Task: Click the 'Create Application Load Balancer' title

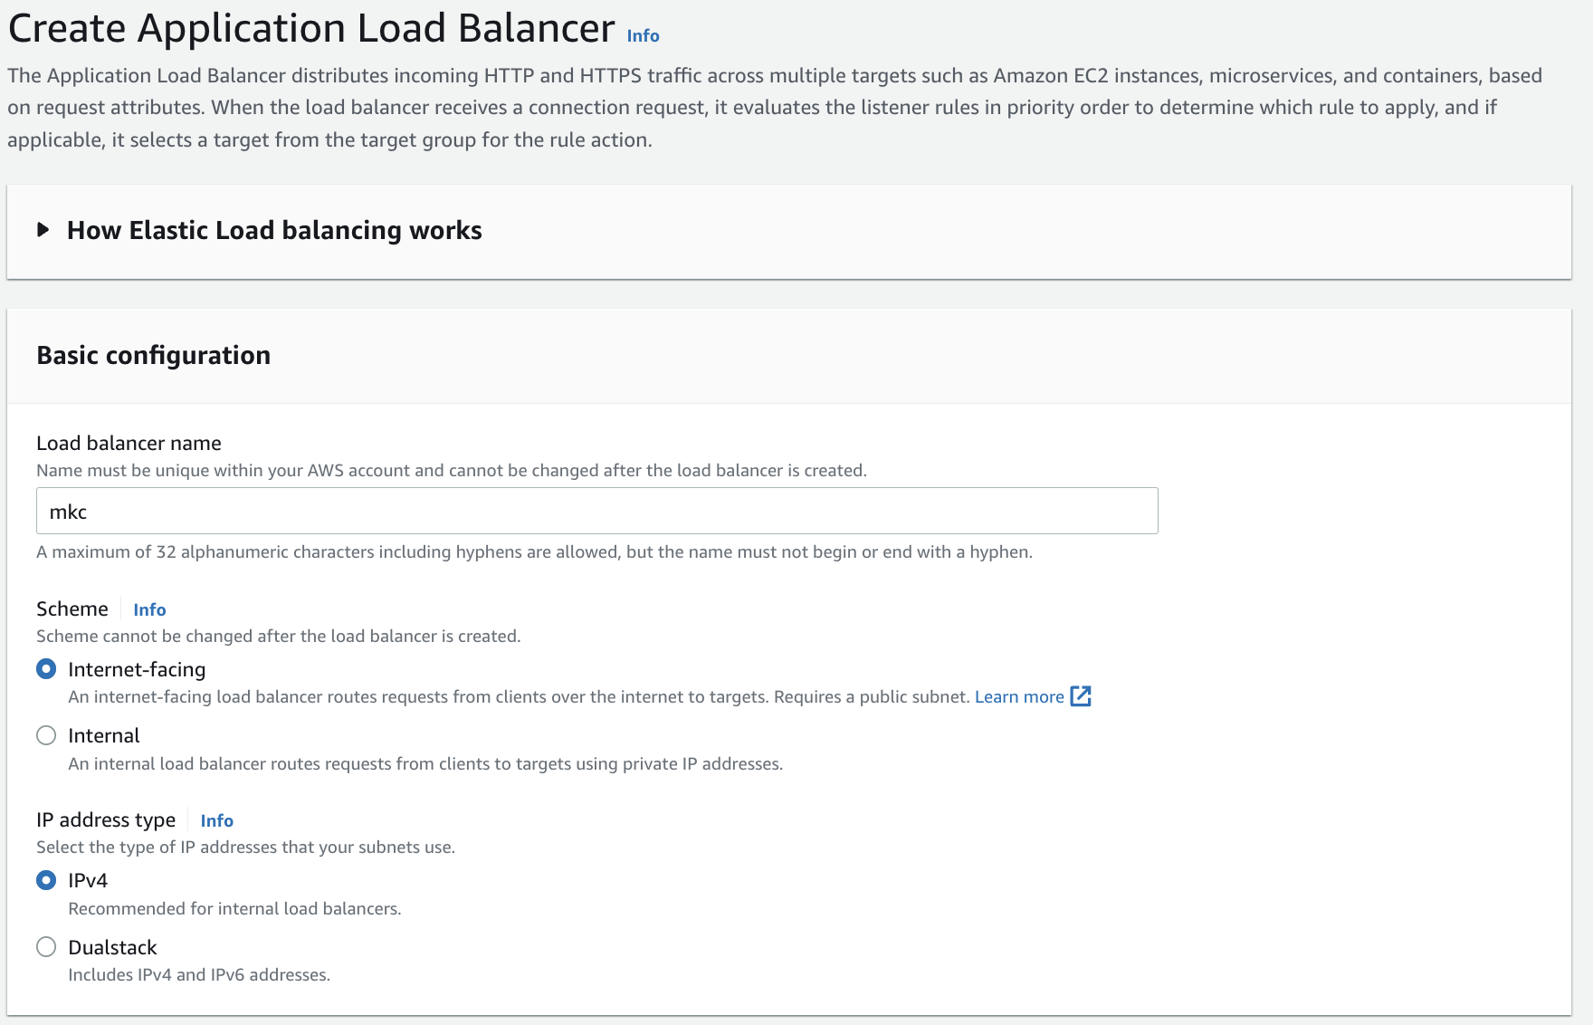Action: click(311, 28)
